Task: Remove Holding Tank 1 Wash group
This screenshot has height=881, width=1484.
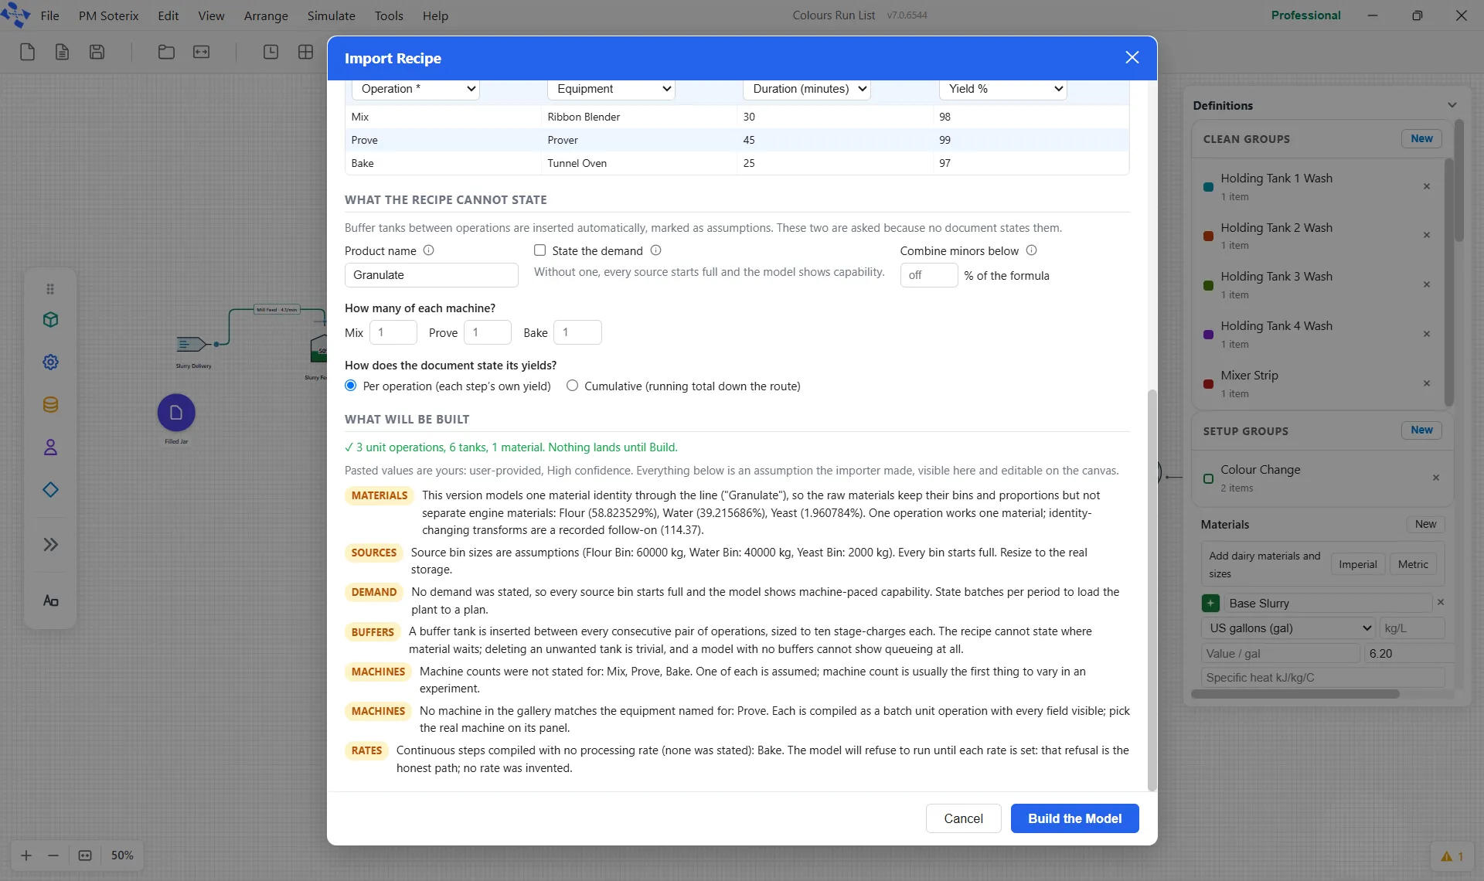Action: (1427, 186)
